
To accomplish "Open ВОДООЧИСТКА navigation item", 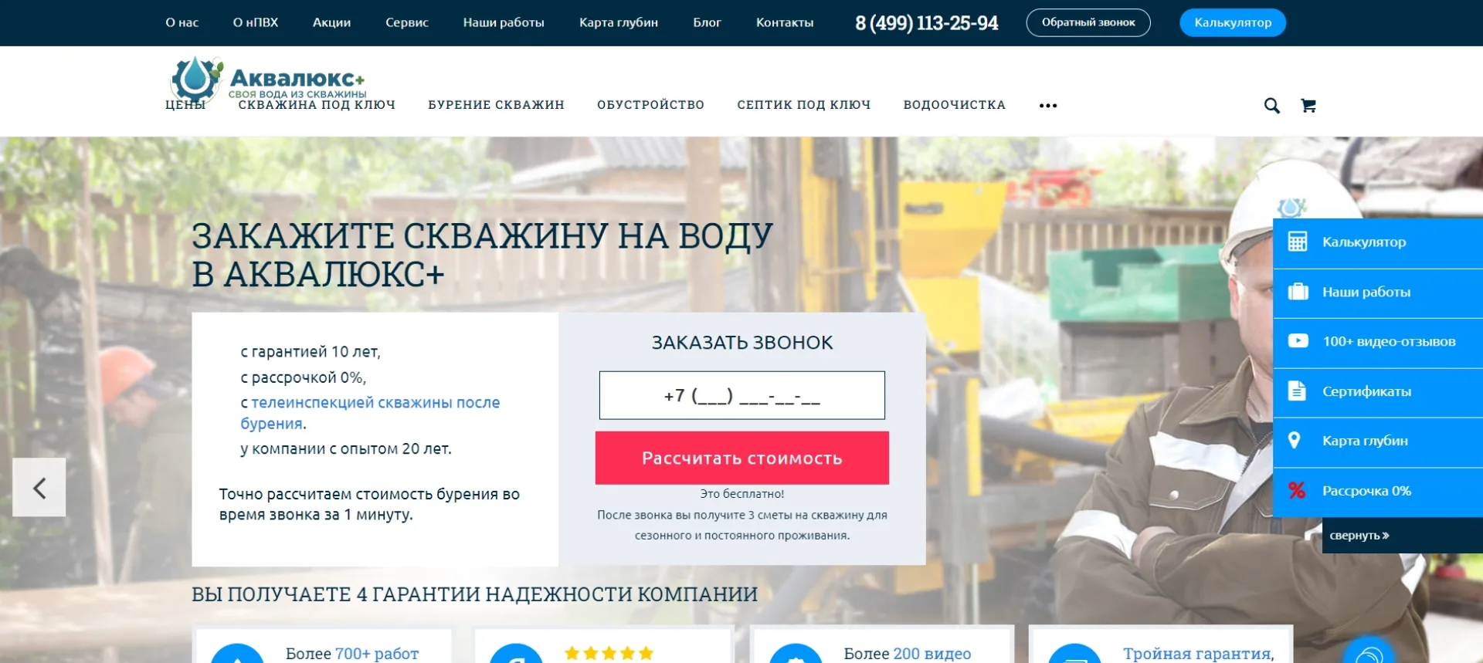I will coord(955,105).
